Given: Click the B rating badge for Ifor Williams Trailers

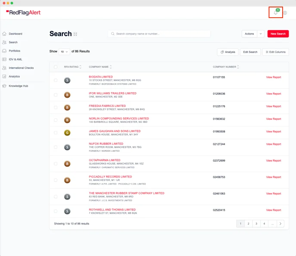Looking at the screenshot, I should coord(67,95).
